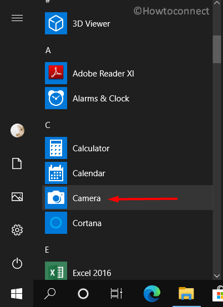Open Settings gear in Start sidebar

click(17, 230)
